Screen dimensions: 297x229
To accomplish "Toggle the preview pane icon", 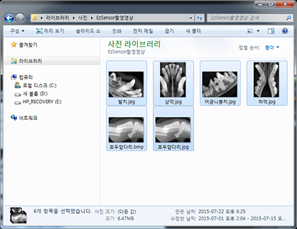I will [x=271, y=31].
